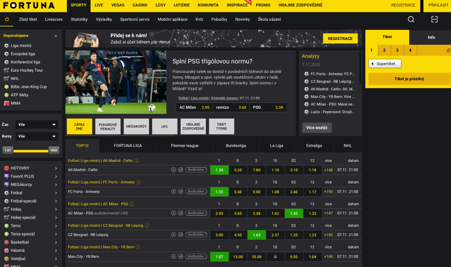Click the analysis 'A' icon for Man.City - YB Bern
Screen dimensions: 451x267
point(174,257)
